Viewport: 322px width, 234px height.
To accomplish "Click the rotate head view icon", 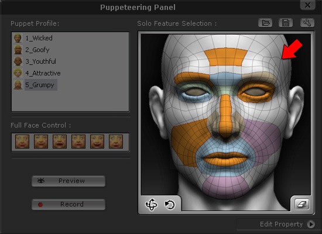I will [x=152, y=204].
